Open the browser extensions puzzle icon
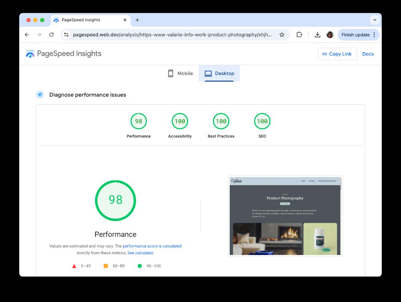The width and height of the screenshot is (401, 302). point(299,34)
